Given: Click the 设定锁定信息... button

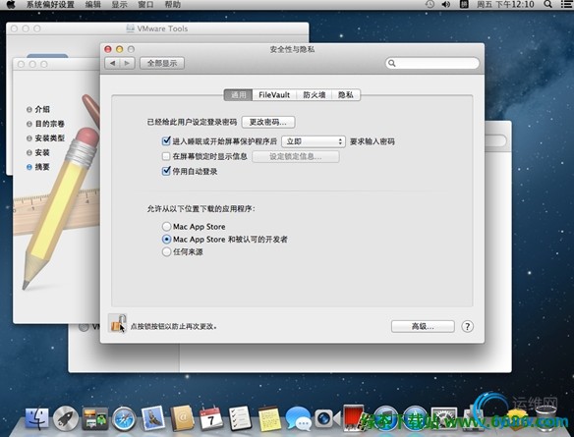Looking at the screenshot, I should pyautogui.click(x=296, y=156).
